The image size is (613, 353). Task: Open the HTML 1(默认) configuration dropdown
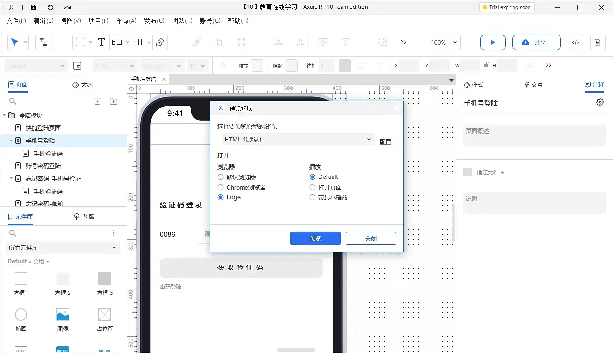pyautogui.click(x=298, y=139)
